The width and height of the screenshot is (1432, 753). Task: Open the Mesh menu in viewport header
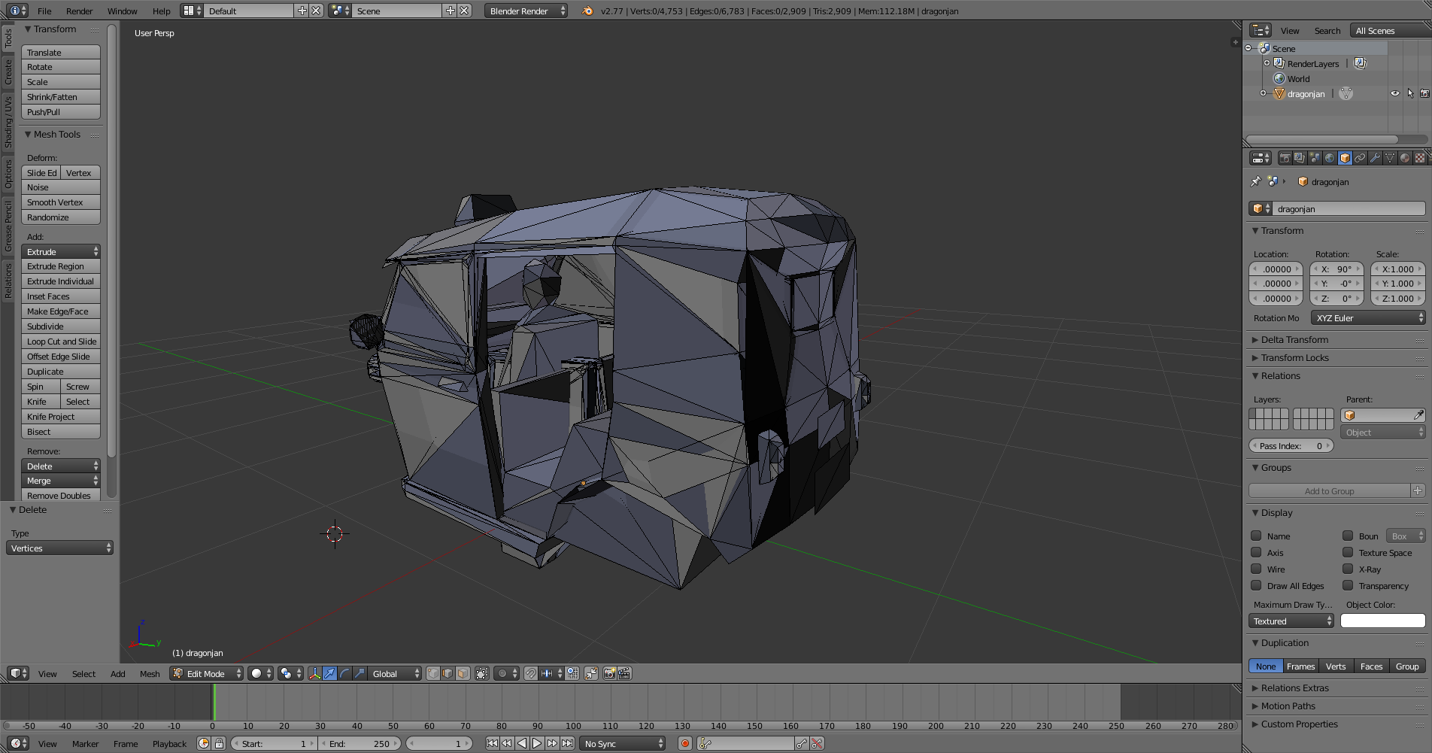150,674
